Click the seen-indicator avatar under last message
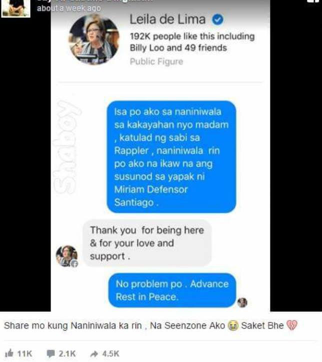 [x=242, y=302]
